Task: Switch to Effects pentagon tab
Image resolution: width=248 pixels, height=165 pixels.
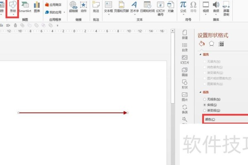Action: point(212,44)
